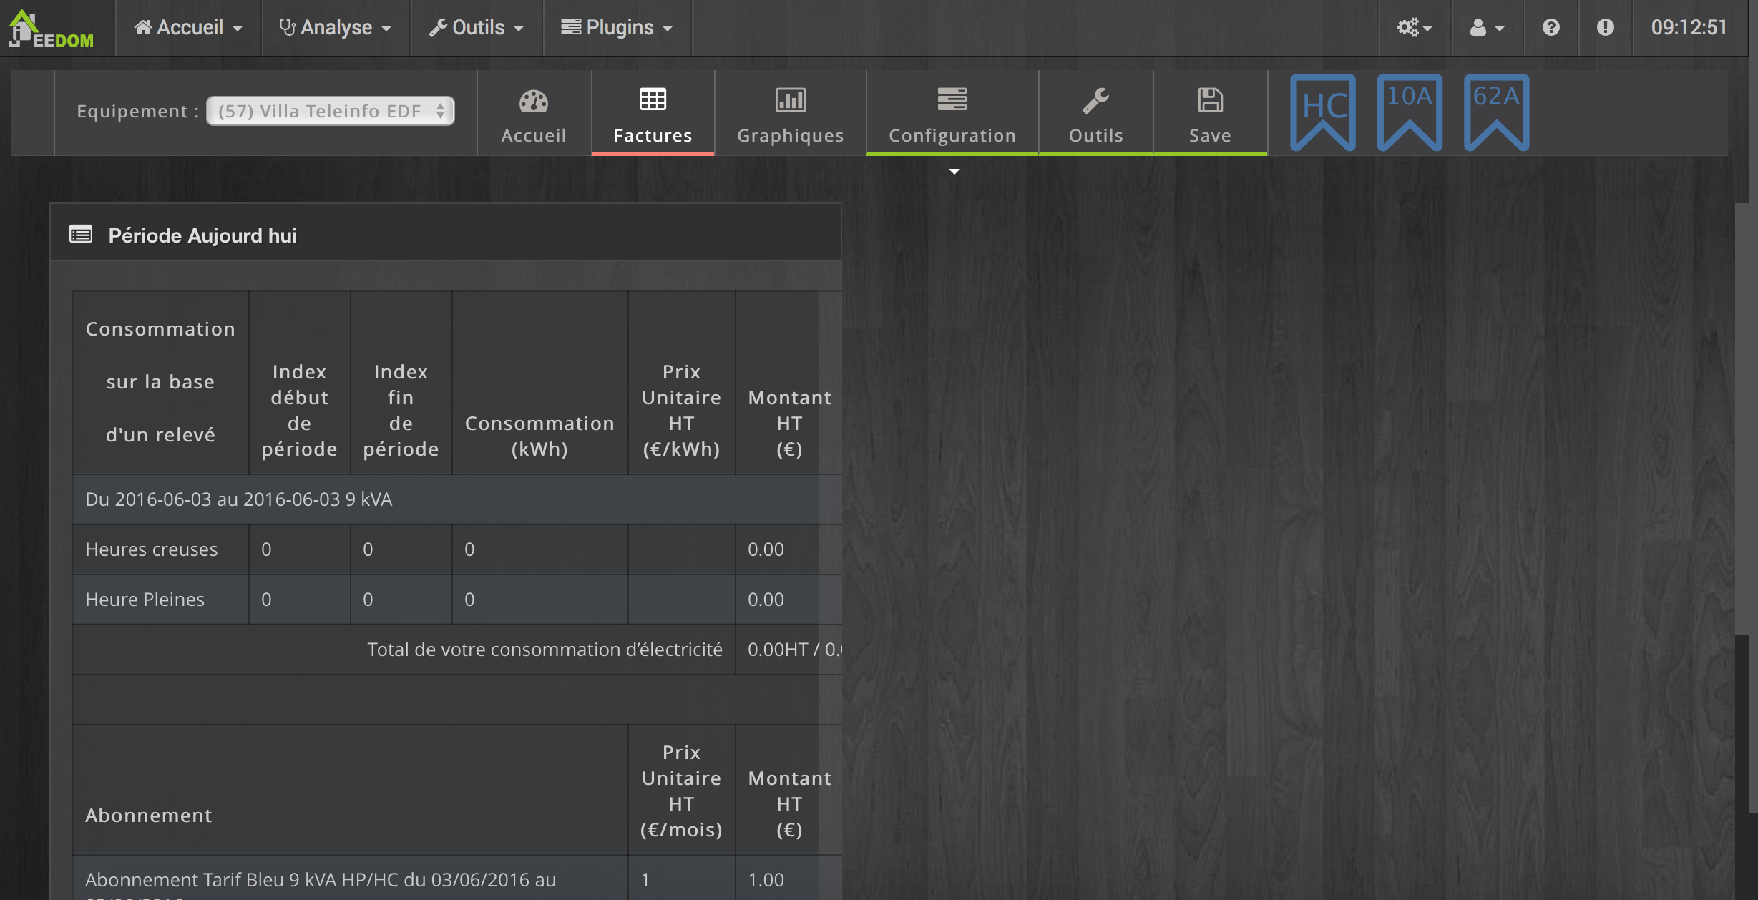This screenshot has height=900, width=1758.
Task: Click the Jeedom logo
Action: pyautogui.click(x=52, y=29)
